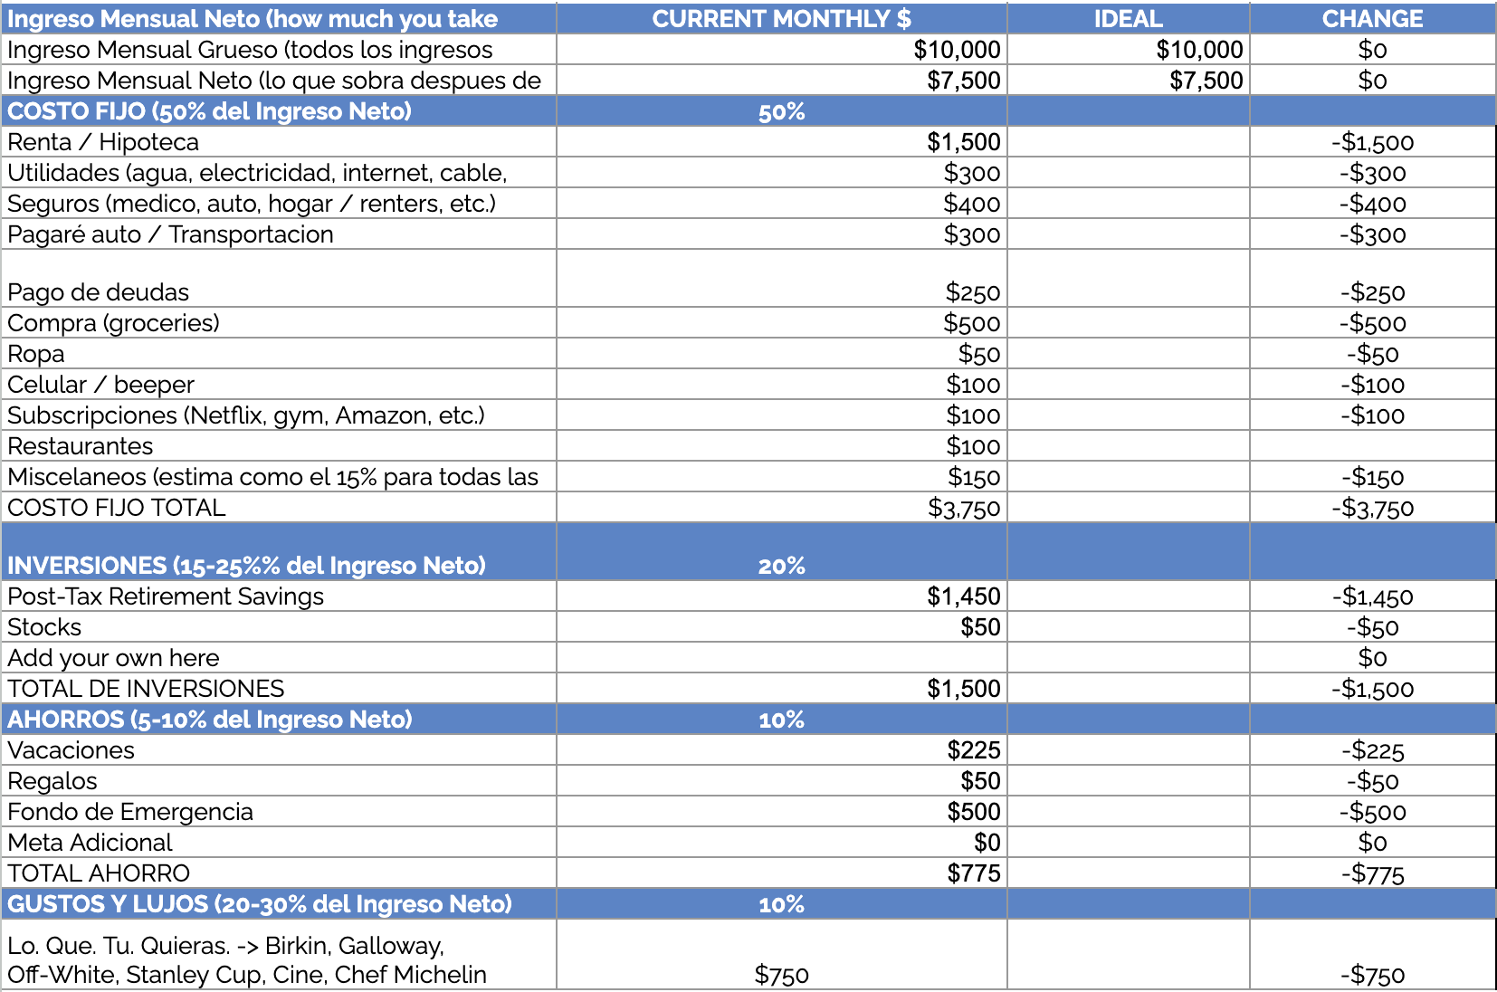The height and width of the screenshot is (992, 1497).
Task: Select the Utilidades row label
Action: coord(257,173)
